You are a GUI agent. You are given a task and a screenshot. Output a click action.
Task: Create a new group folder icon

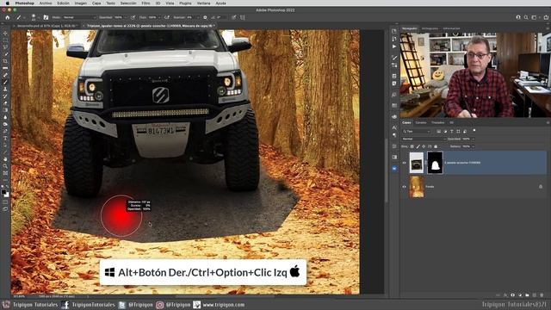[x=527, y=295]
